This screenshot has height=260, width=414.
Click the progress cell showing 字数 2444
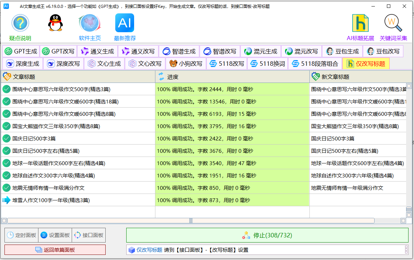(x=232, y=89)
